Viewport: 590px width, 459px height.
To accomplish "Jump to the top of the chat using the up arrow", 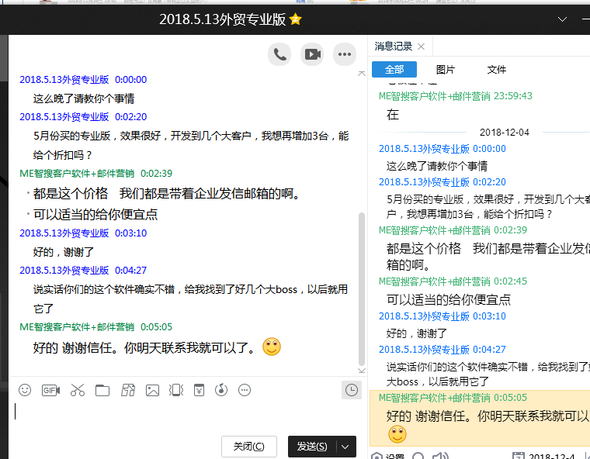I will [362, 74].
